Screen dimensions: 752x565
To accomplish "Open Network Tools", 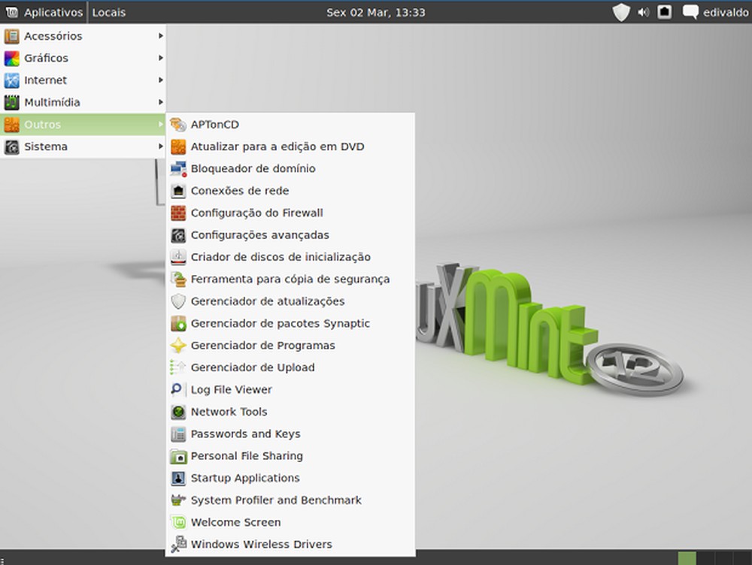I will tap(227, 412).
